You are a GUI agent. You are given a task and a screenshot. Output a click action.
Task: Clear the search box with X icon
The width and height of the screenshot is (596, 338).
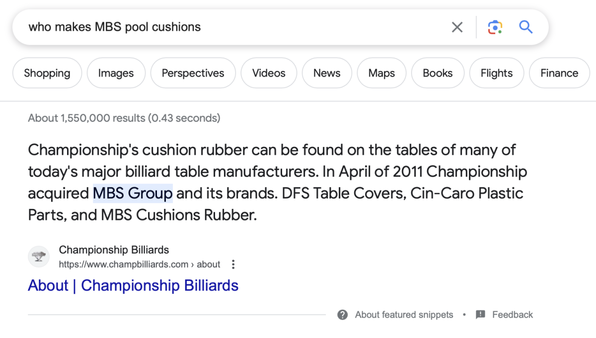pos(457,27)
